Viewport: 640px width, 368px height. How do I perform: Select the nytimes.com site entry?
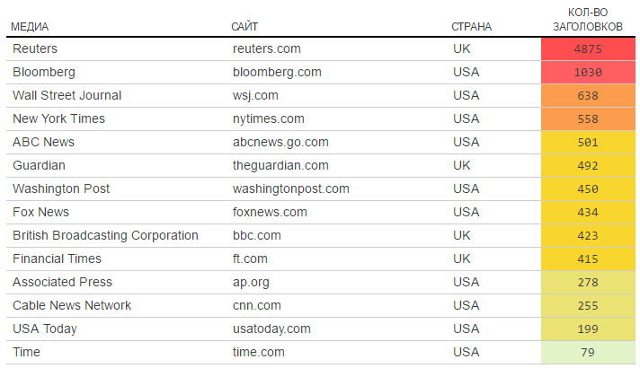[x=268, y=118]
